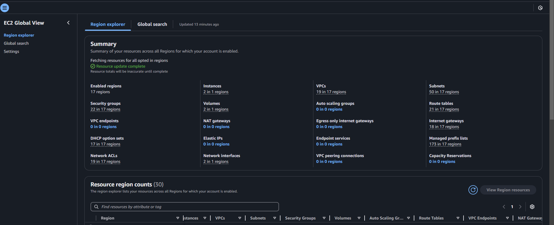Click the View Region resources button
The image size is (554, 225).
508,190
